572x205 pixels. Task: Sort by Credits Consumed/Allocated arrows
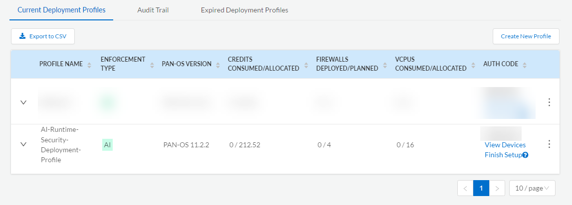(304, 68)
